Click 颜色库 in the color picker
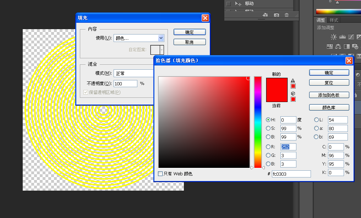Screen dimensions: 361x218 (329, 107)
